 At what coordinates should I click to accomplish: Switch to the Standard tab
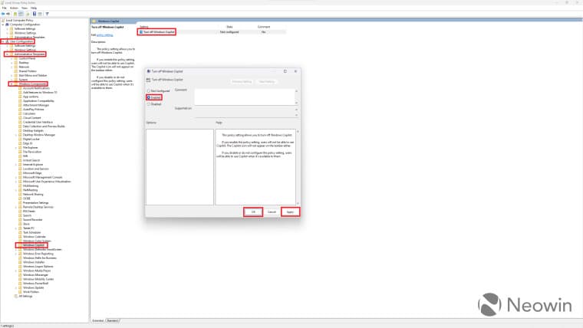[x=112, y=320]
